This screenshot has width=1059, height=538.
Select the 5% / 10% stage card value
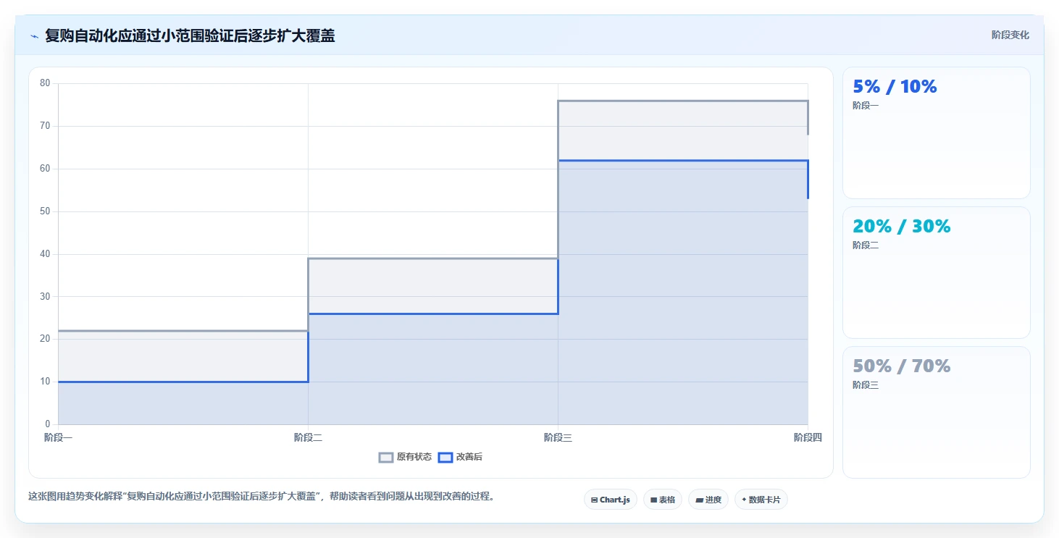click(x=895, y=87)
